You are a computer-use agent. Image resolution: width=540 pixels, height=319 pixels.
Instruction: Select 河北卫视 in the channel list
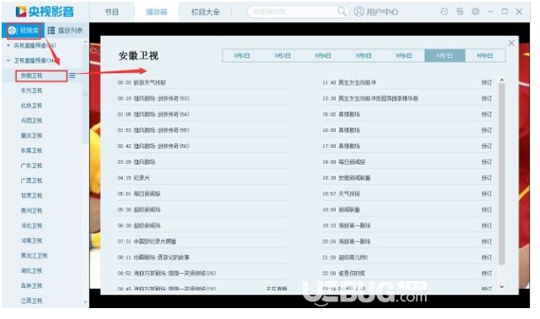(31, 226)
